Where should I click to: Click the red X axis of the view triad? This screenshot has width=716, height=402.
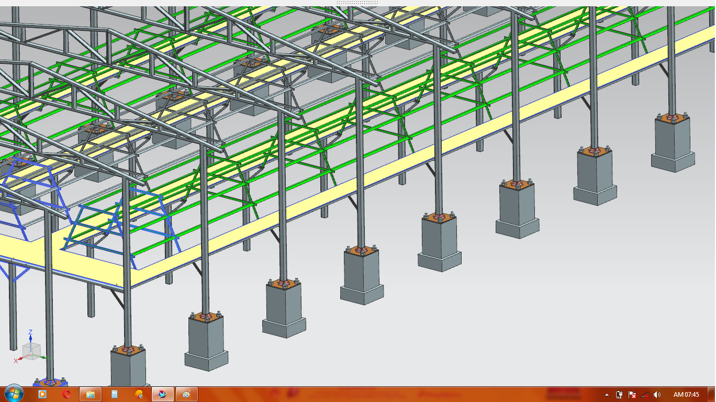tap(19, 359)
